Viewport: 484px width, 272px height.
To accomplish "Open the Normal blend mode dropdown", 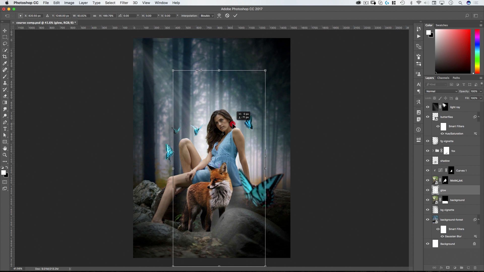I will point(441,91).
